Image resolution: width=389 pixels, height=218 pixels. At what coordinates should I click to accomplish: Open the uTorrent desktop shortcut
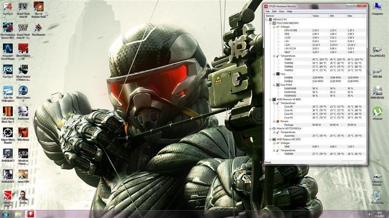(377, 112)
